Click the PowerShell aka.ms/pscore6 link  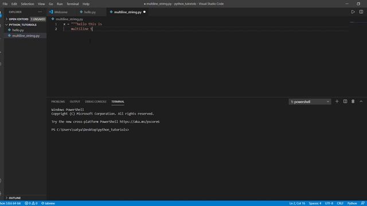(x=139, y=122)
